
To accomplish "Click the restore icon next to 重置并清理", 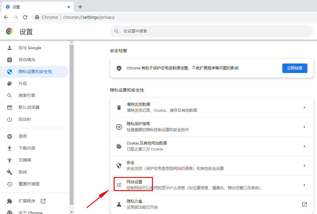I will pyautogui.click(x=10, y=184).
